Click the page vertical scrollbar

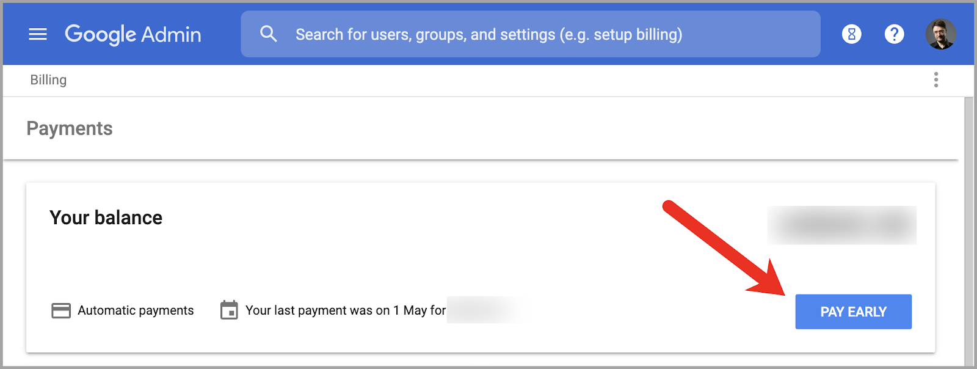point(968,232)
